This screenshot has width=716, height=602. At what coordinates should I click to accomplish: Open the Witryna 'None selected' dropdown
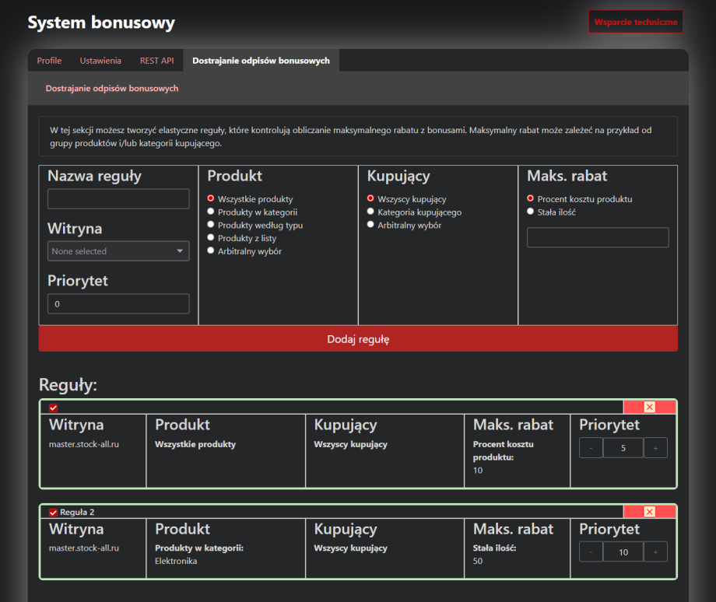pos(118,251)
